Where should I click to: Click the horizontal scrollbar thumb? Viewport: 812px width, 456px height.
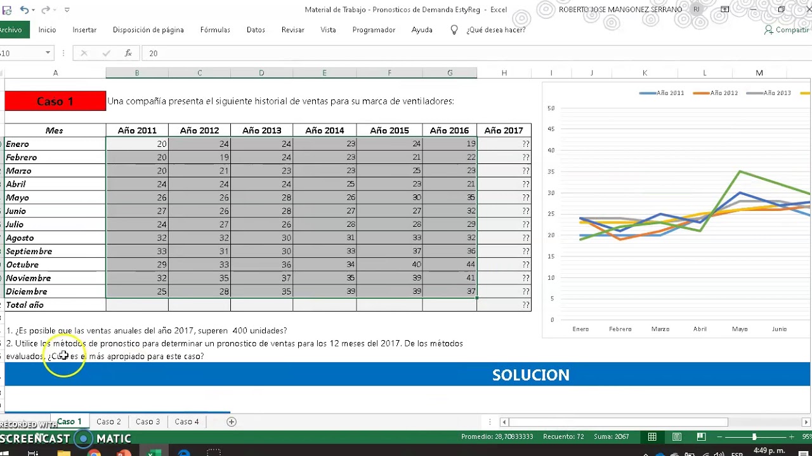[618, 422]
